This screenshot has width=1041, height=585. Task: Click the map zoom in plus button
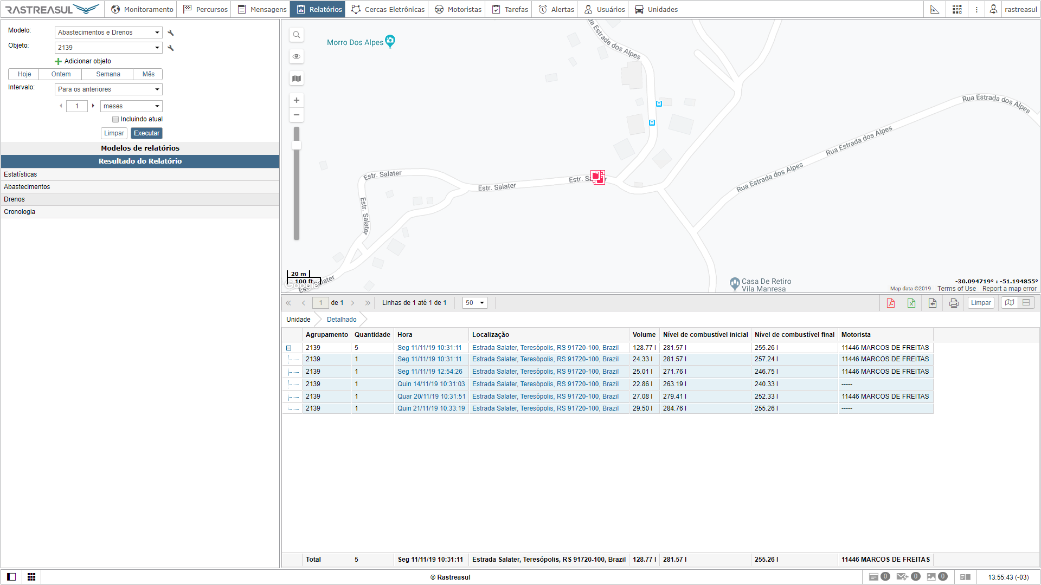[x=296, y=100]
